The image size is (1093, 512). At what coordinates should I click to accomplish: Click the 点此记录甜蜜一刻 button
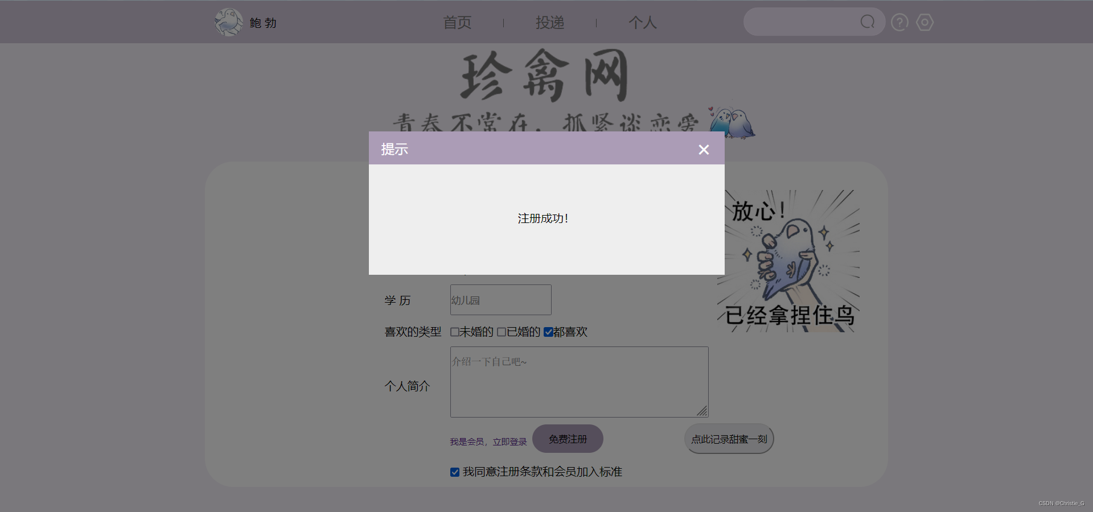pyautogui.click(x=729, y=439)
